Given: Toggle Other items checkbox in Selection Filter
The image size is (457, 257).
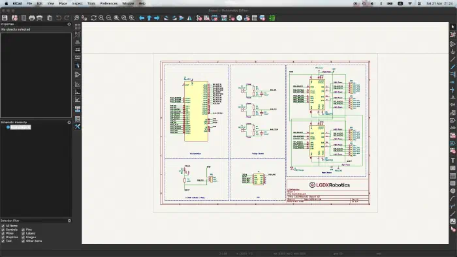Looking at the screenshot, I should tap(23, 241).
